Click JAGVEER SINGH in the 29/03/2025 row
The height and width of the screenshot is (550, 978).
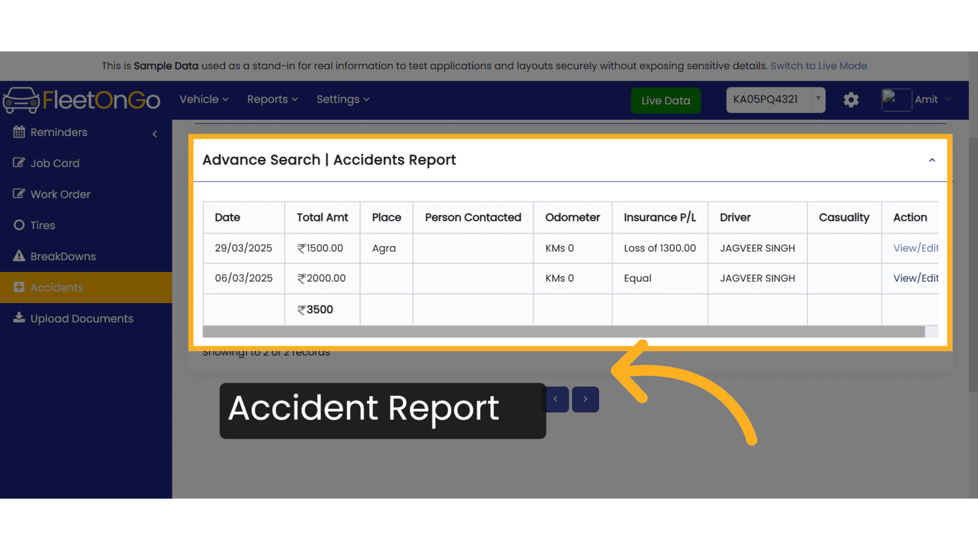point(757,248)
